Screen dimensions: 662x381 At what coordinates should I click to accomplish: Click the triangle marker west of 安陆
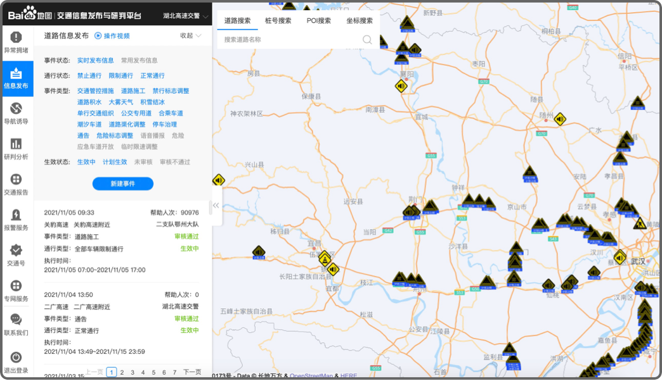(x=529, y=173)
